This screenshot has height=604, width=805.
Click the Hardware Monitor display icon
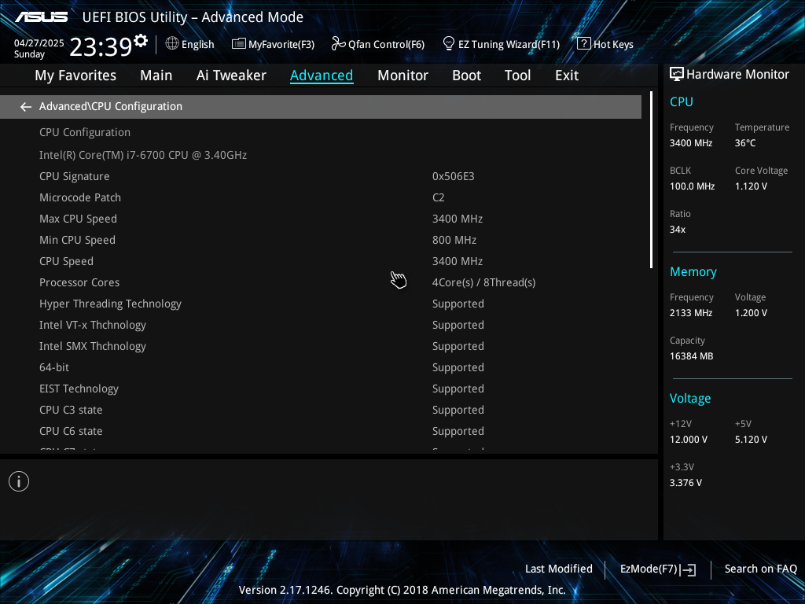(677, 75)
